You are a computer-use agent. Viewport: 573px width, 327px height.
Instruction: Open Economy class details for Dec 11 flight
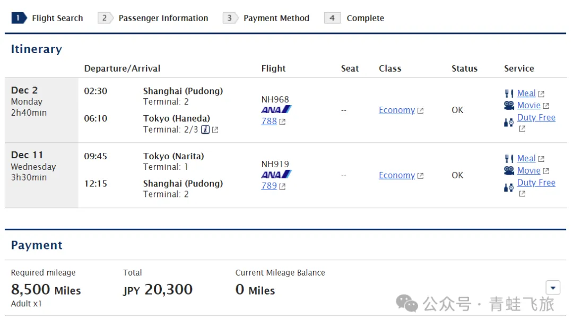click(397, 176)
